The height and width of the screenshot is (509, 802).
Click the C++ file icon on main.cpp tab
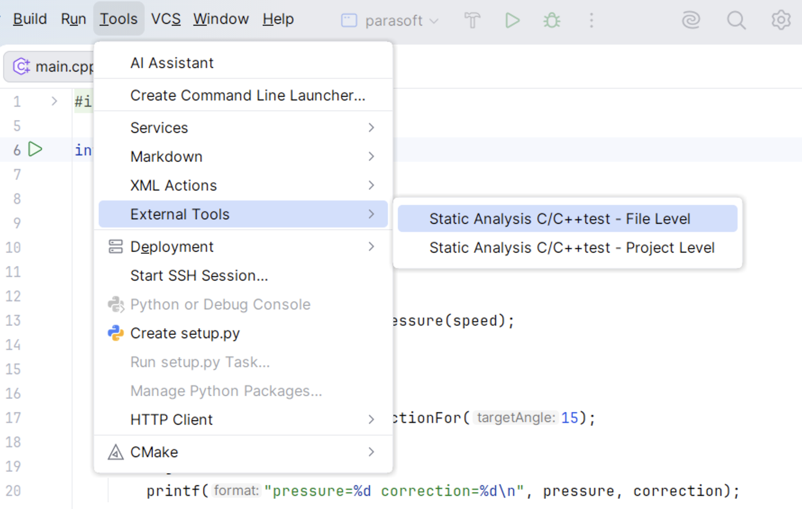coord(21,67)
